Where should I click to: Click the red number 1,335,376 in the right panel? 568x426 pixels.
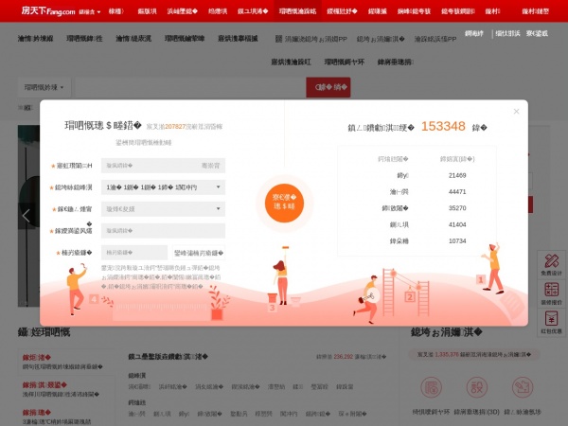tap(447, 354)
